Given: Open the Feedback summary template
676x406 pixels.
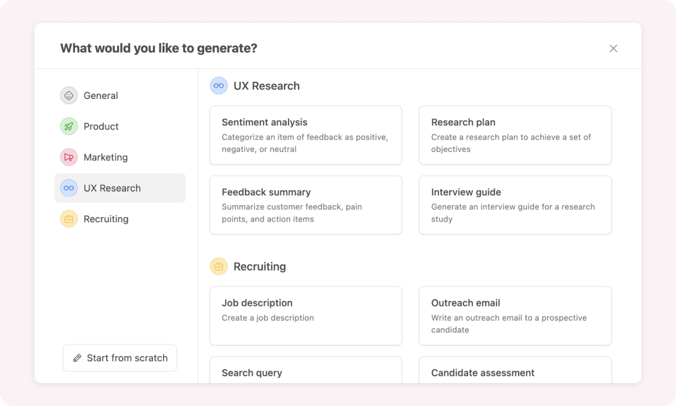Looking at the screenshot, I should tap(305, 205).
